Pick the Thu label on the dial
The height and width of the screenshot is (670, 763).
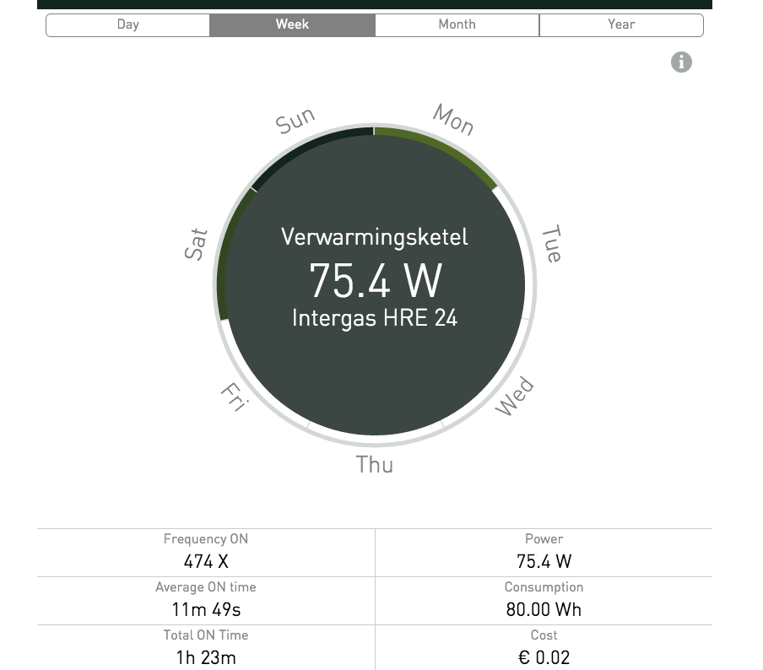375,465
